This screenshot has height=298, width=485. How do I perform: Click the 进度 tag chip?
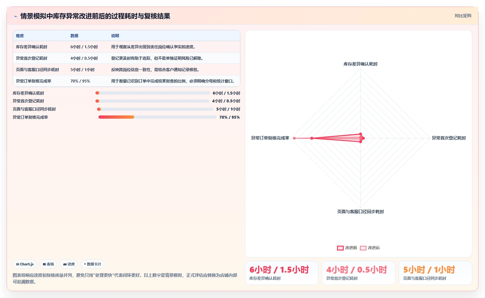pos(69,264)
